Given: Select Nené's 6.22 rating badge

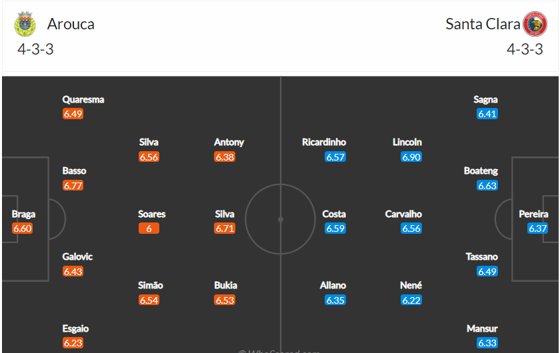Looking at the screenshot, I should (411, 300).
